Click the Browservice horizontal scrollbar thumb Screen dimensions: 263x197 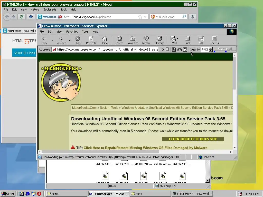point(100,152)
